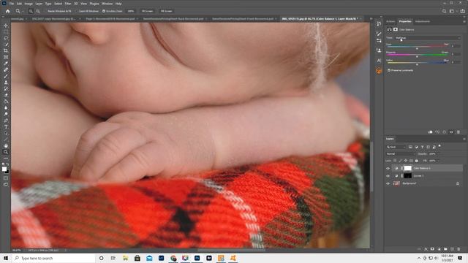This screenshot has width=468, height=263.
Task: Open the layer Kind filter dropdown
Action: pos(396,147)
